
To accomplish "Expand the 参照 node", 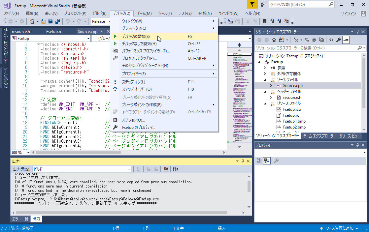I will click(x=265, y=68).
